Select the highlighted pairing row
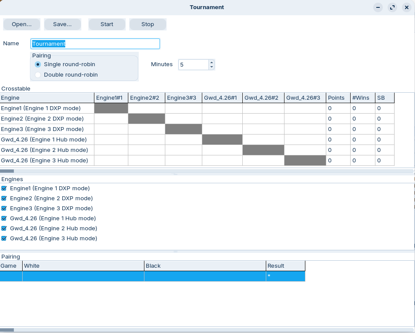415x333 pixels. coord(152,276)
